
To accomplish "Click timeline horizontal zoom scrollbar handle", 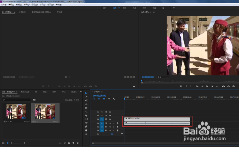I will (93, 143).
